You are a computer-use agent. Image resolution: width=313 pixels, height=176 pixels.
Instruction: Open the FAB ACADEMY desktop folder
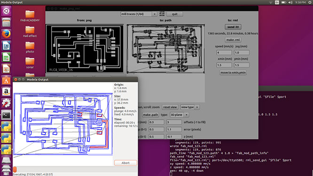[30, 16]
